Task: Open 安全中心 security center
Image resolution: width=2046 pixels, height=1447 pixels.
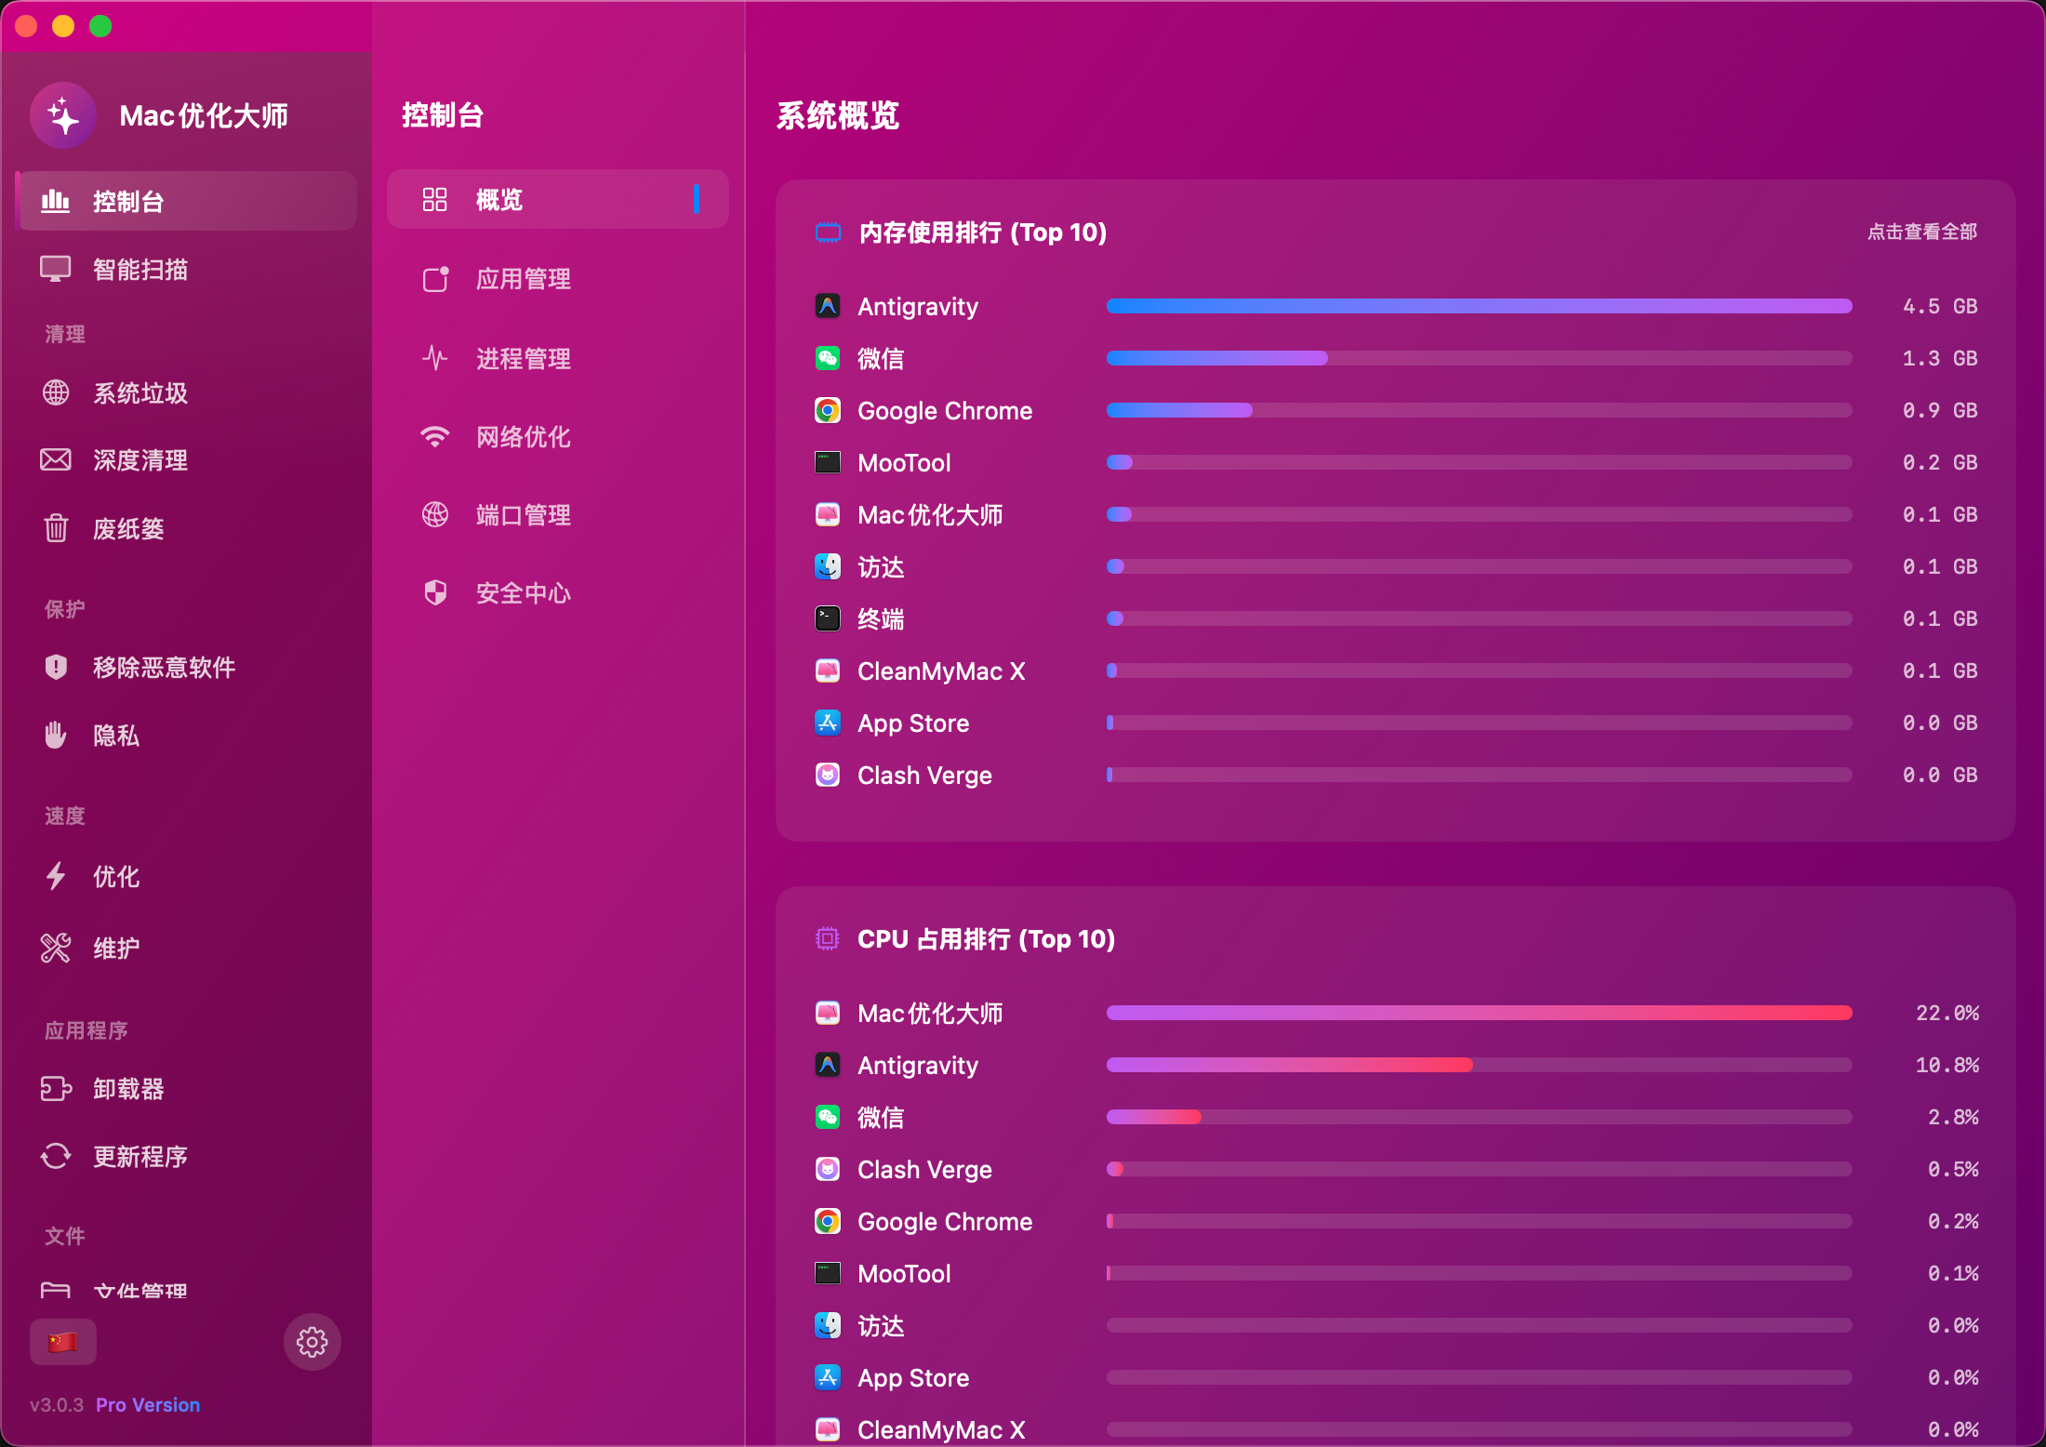Action: click(x=522, y=592)
